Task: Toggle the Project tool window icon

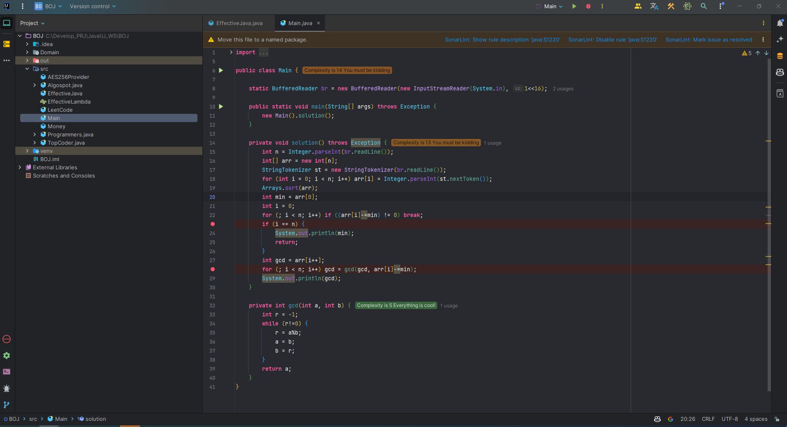Action: (x=7, y=23)
